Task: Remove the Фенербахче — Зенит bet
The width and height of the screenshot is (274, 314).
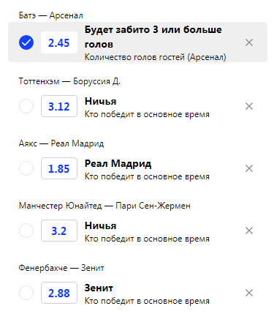Action: point(249,293)
